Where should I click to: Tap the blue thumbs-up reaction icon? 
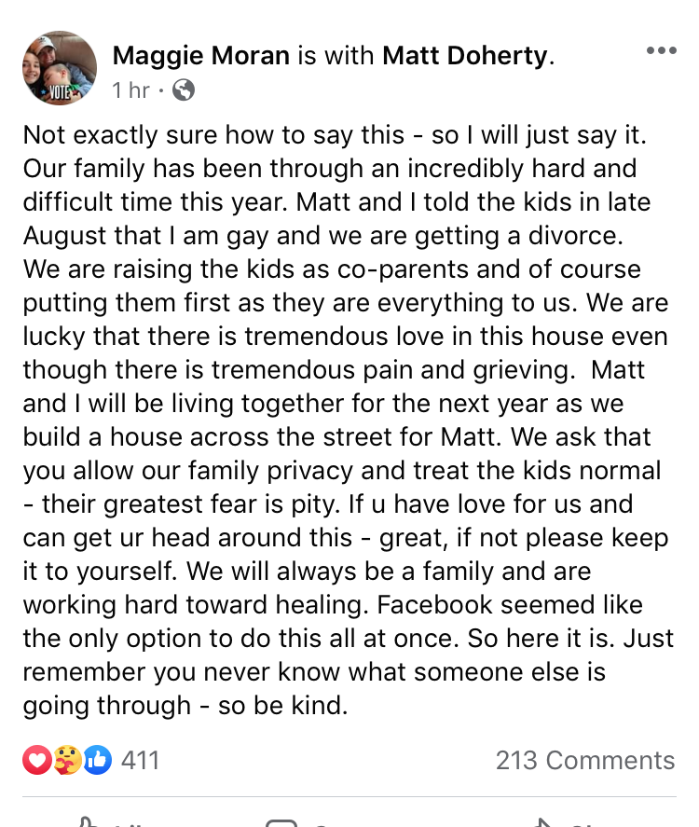pyautogui.click(x=97, y=761)
